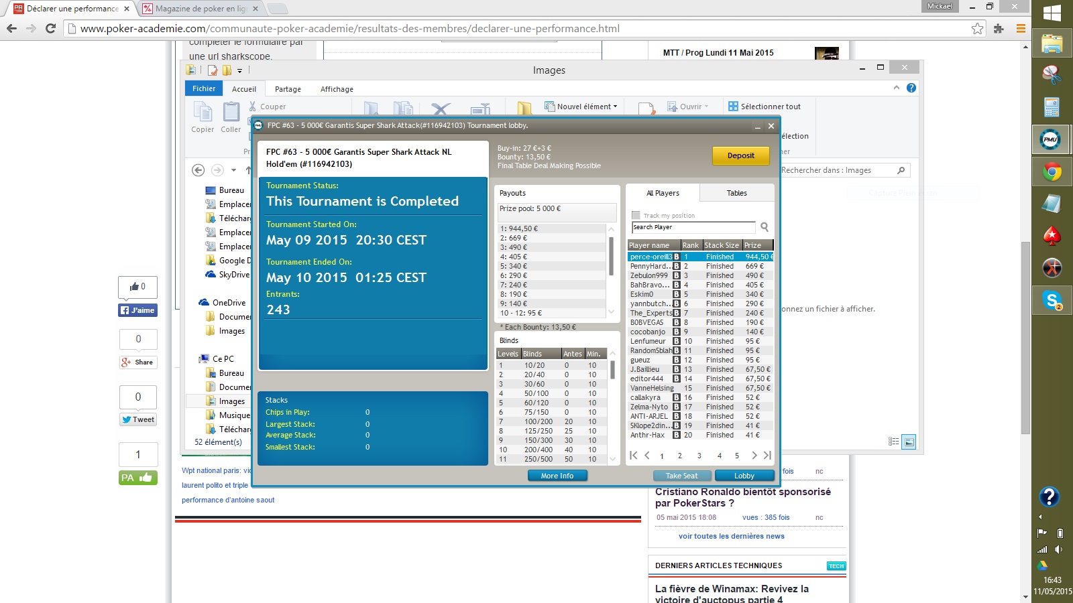The image size is (1073, 603).
Task: Switch to large icons view in Images window
Action: tap(909, 442)
